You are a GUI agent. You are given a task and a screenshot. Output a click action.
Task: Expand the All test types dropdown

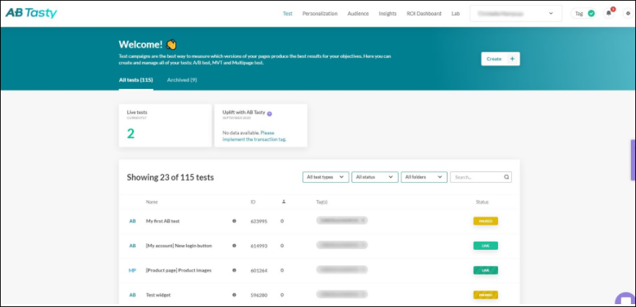(326, 176)
